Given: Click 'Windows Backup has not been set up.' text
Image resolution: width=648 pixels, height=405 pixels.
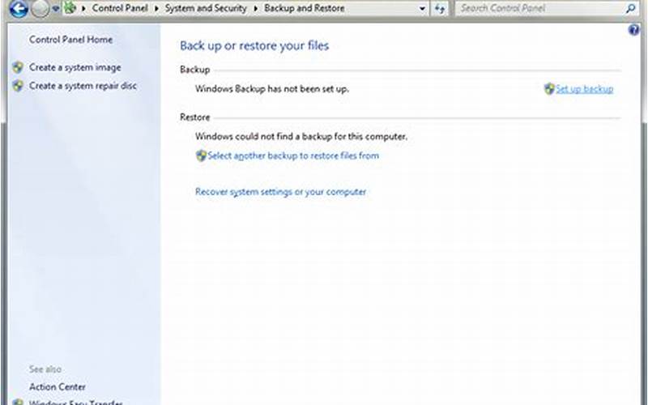Looking at the screenshot, I should click(x=272, y=89).
